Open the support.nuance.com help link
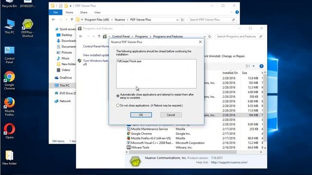Viewport: 312px width, 175px height. (229, 162)
